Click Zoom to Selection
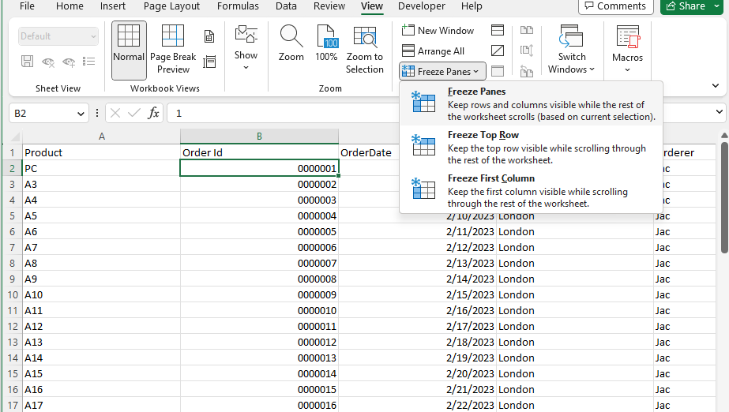 [x=364, y=51]
